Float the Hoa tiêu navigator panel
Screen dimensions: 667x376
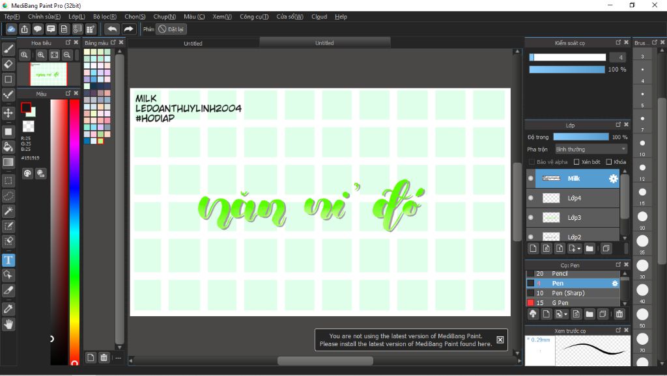tap(68, 42)
